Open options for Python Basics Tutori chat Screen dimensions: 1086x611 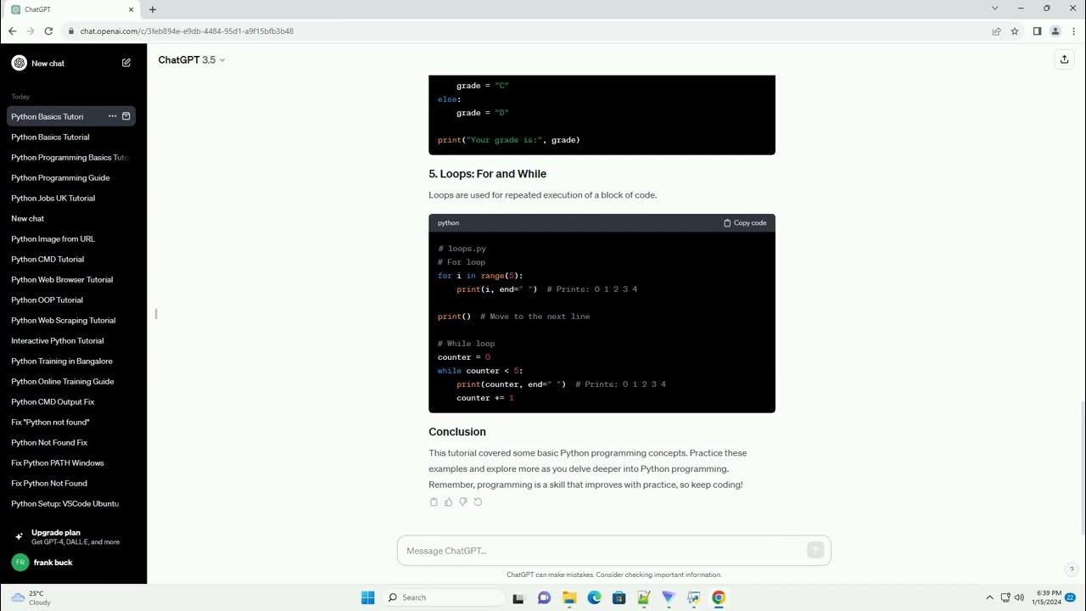[112, 116]
